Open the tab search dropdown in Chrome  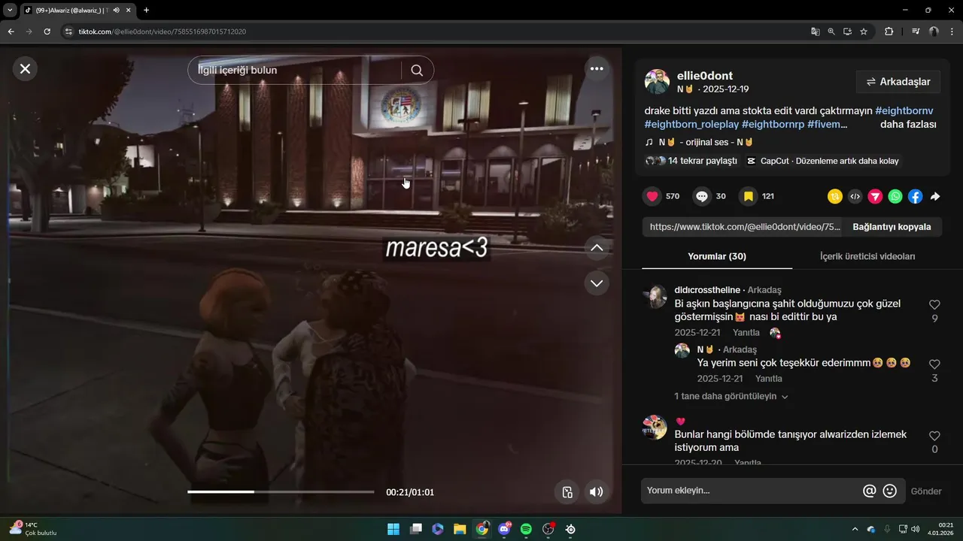[10, 10]
